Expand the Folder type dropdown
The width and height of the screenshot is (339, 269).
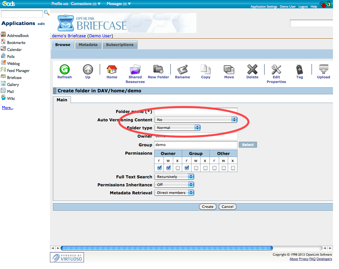pyautogui.click(x=177, y=128)
